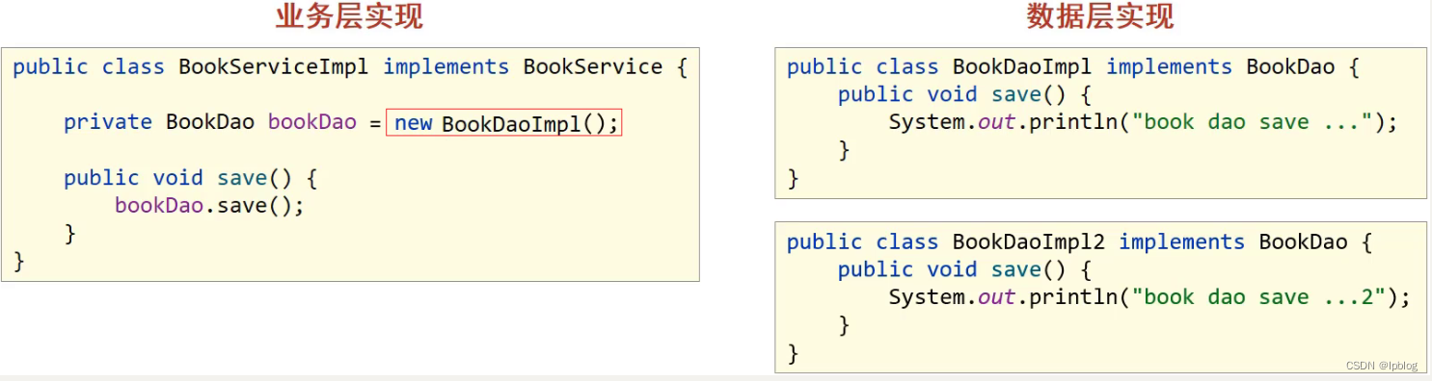The width and height of the screenshot is (1432, 381).
Task: Click the line 'public class BookDaoImpl2 implements BookDao {'
Action: pos(1079,242)
